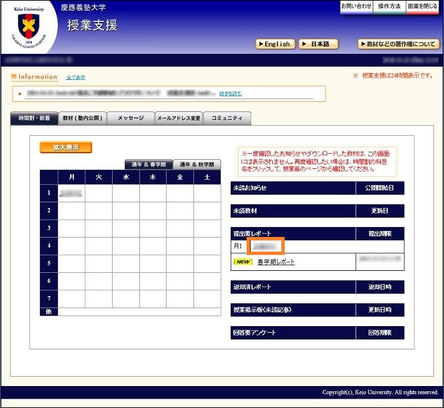Open 教材などの著作権について page
The image size is (444, 408).
pyautogui.click(x=398, y=44)
